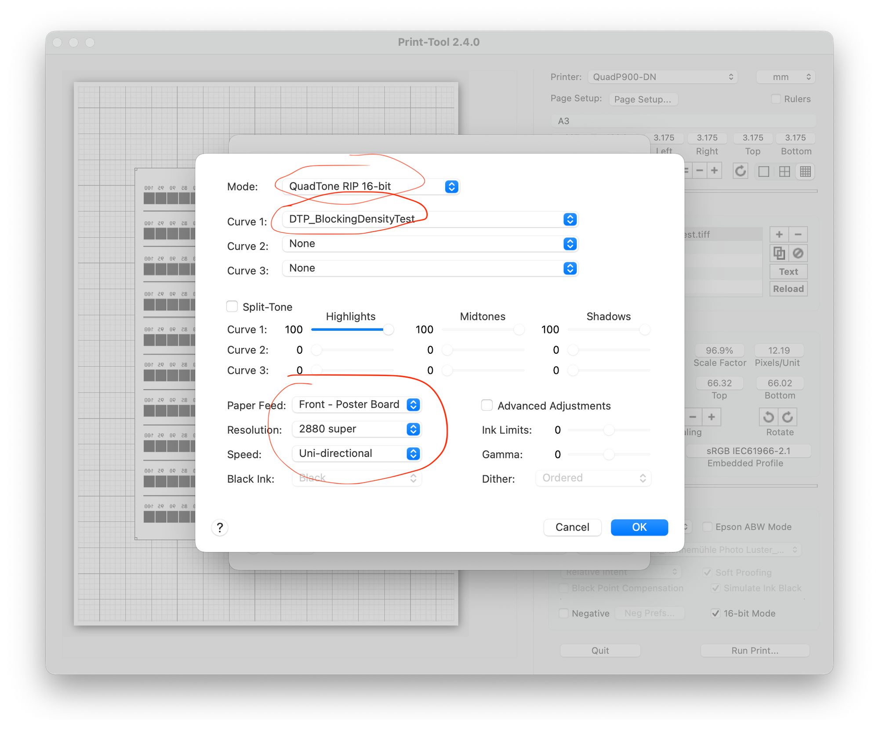Open the Curve 3 None dropdown
The image size is (879, 735).
tap(430, 268)
